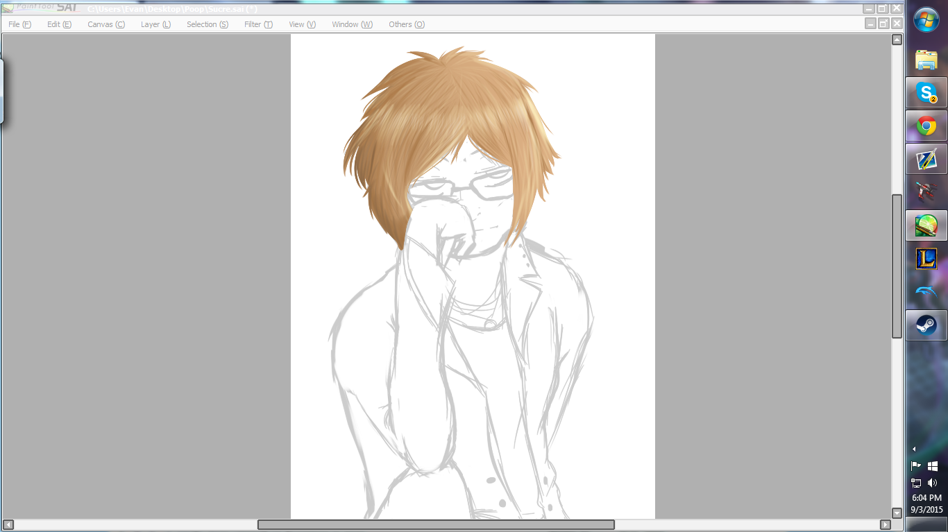The width and height of the screenshot is (948, 532).
Task: Click horizontal scrollbar right arrow
Action: pos(885,524)
